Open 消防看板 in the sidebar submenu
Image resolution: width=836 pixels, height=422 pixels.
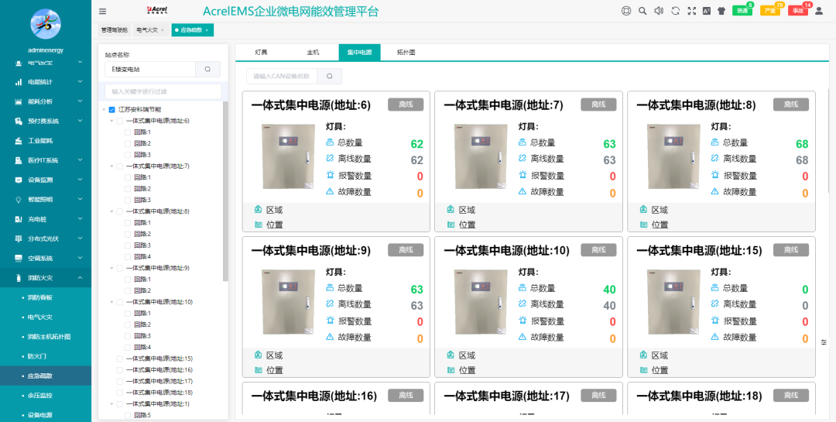coord(40,297)
